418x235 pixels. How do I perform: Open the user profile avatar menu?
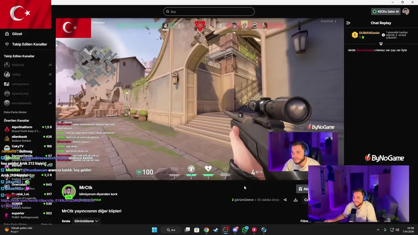[x=406, y=11]
